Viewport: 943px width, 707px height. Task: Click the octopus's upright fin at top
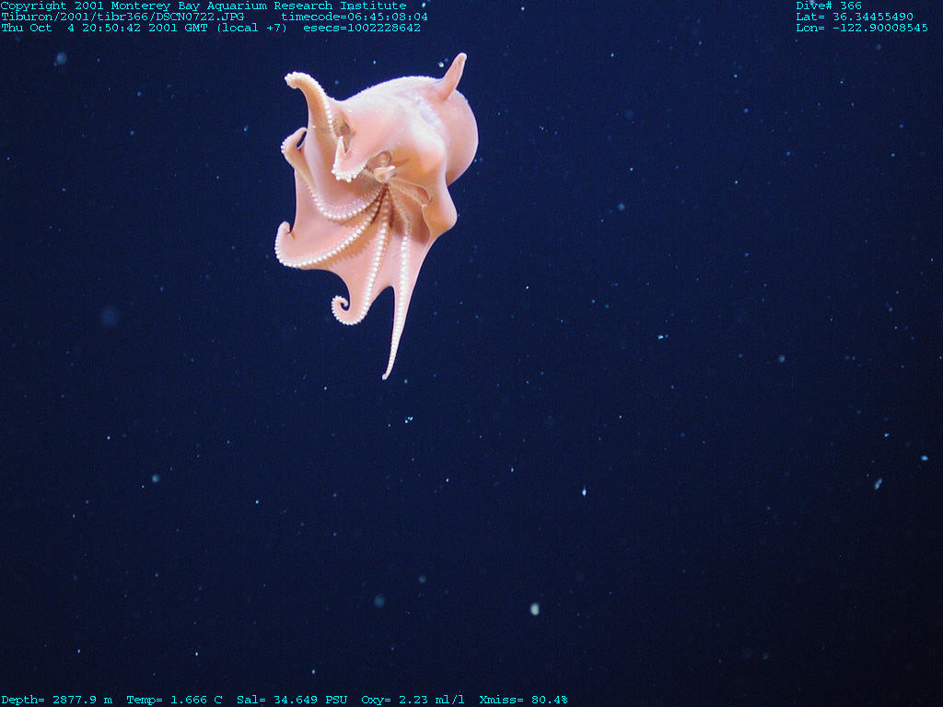point(453,74)
